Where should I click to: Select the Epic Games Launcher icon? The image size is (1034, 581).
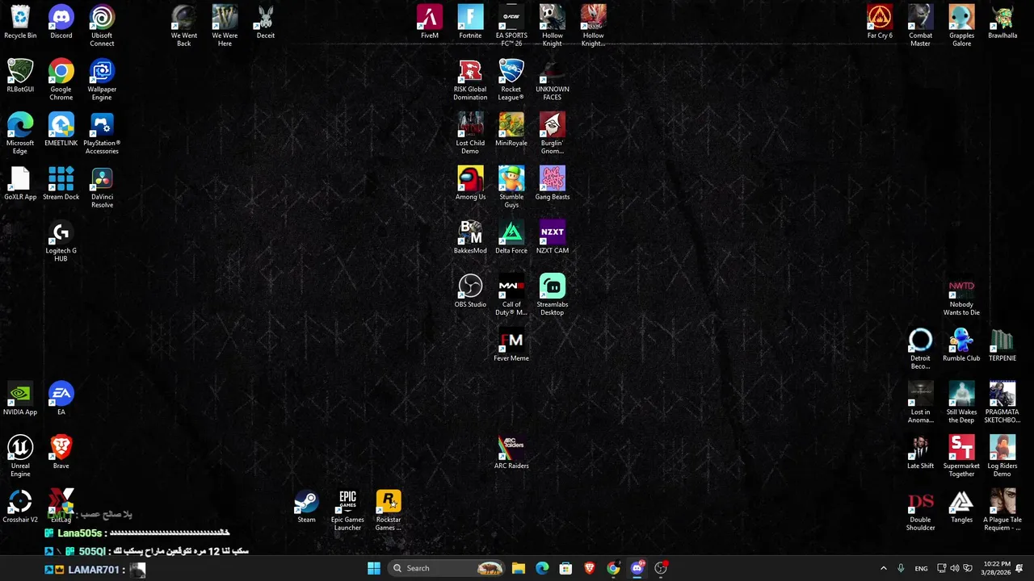pos(347,511)
